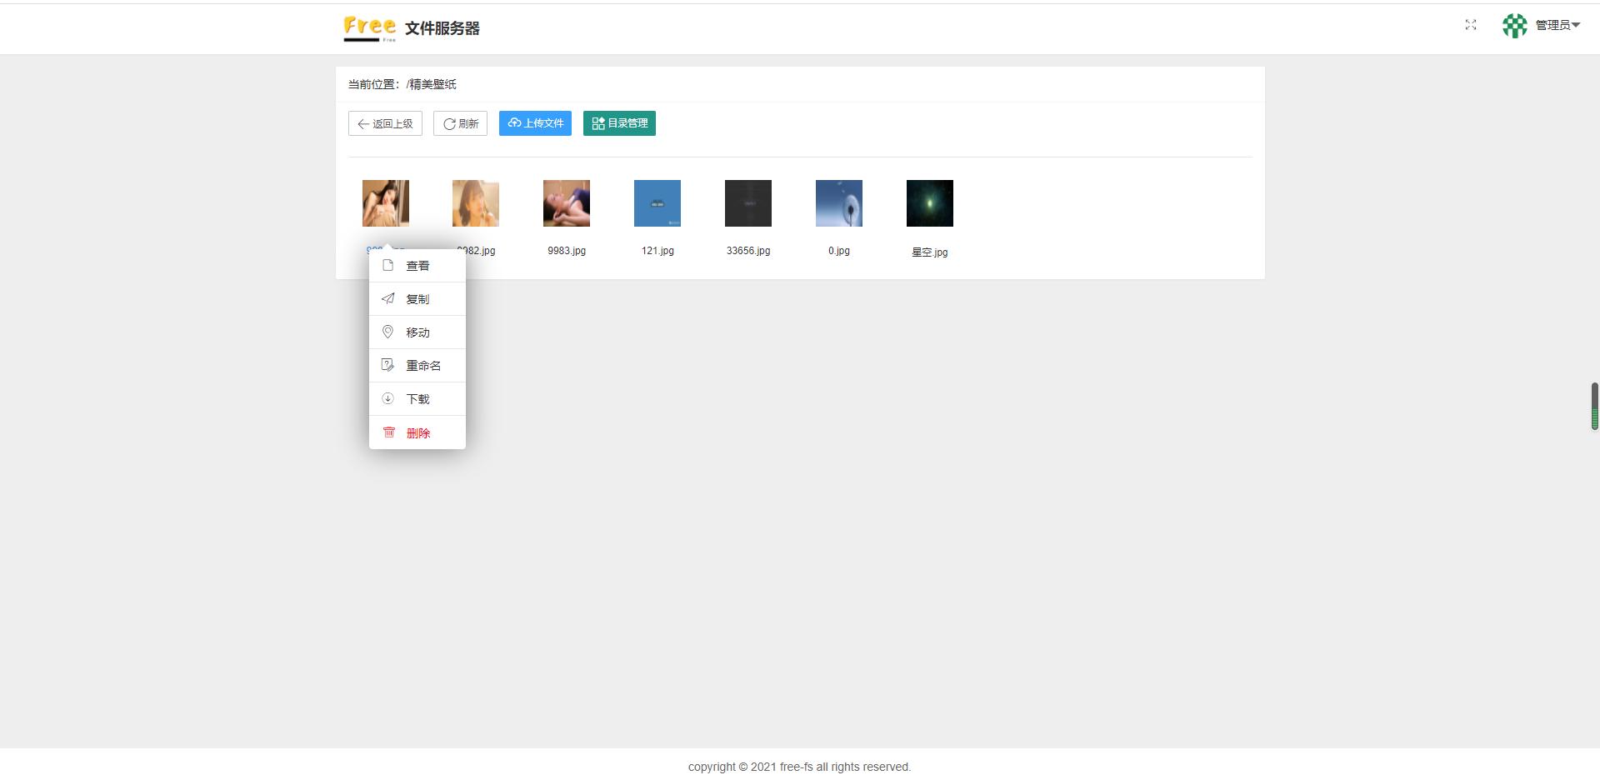The image size is (1600, 780).
Task: Open the 121.jpg thumbnail
Action: tap(657, 202)
